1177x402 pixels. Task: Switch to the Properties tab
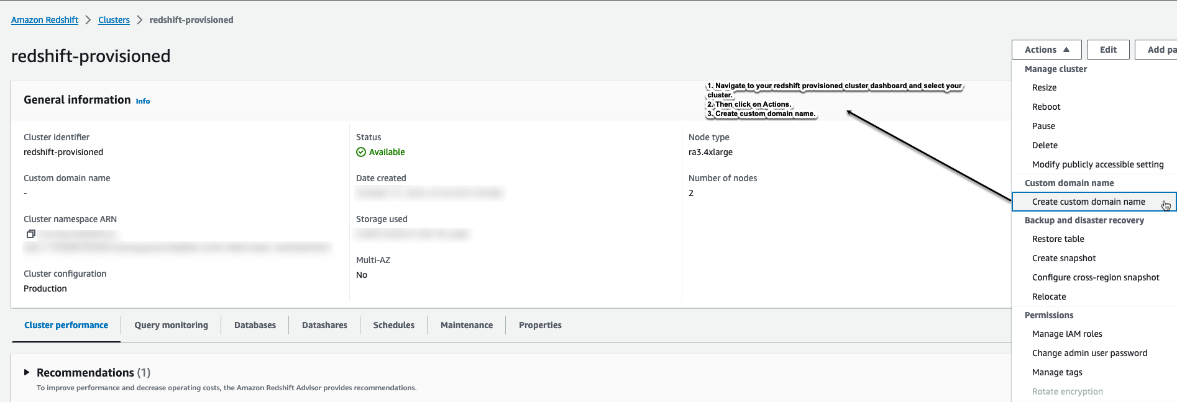point(540,325)
